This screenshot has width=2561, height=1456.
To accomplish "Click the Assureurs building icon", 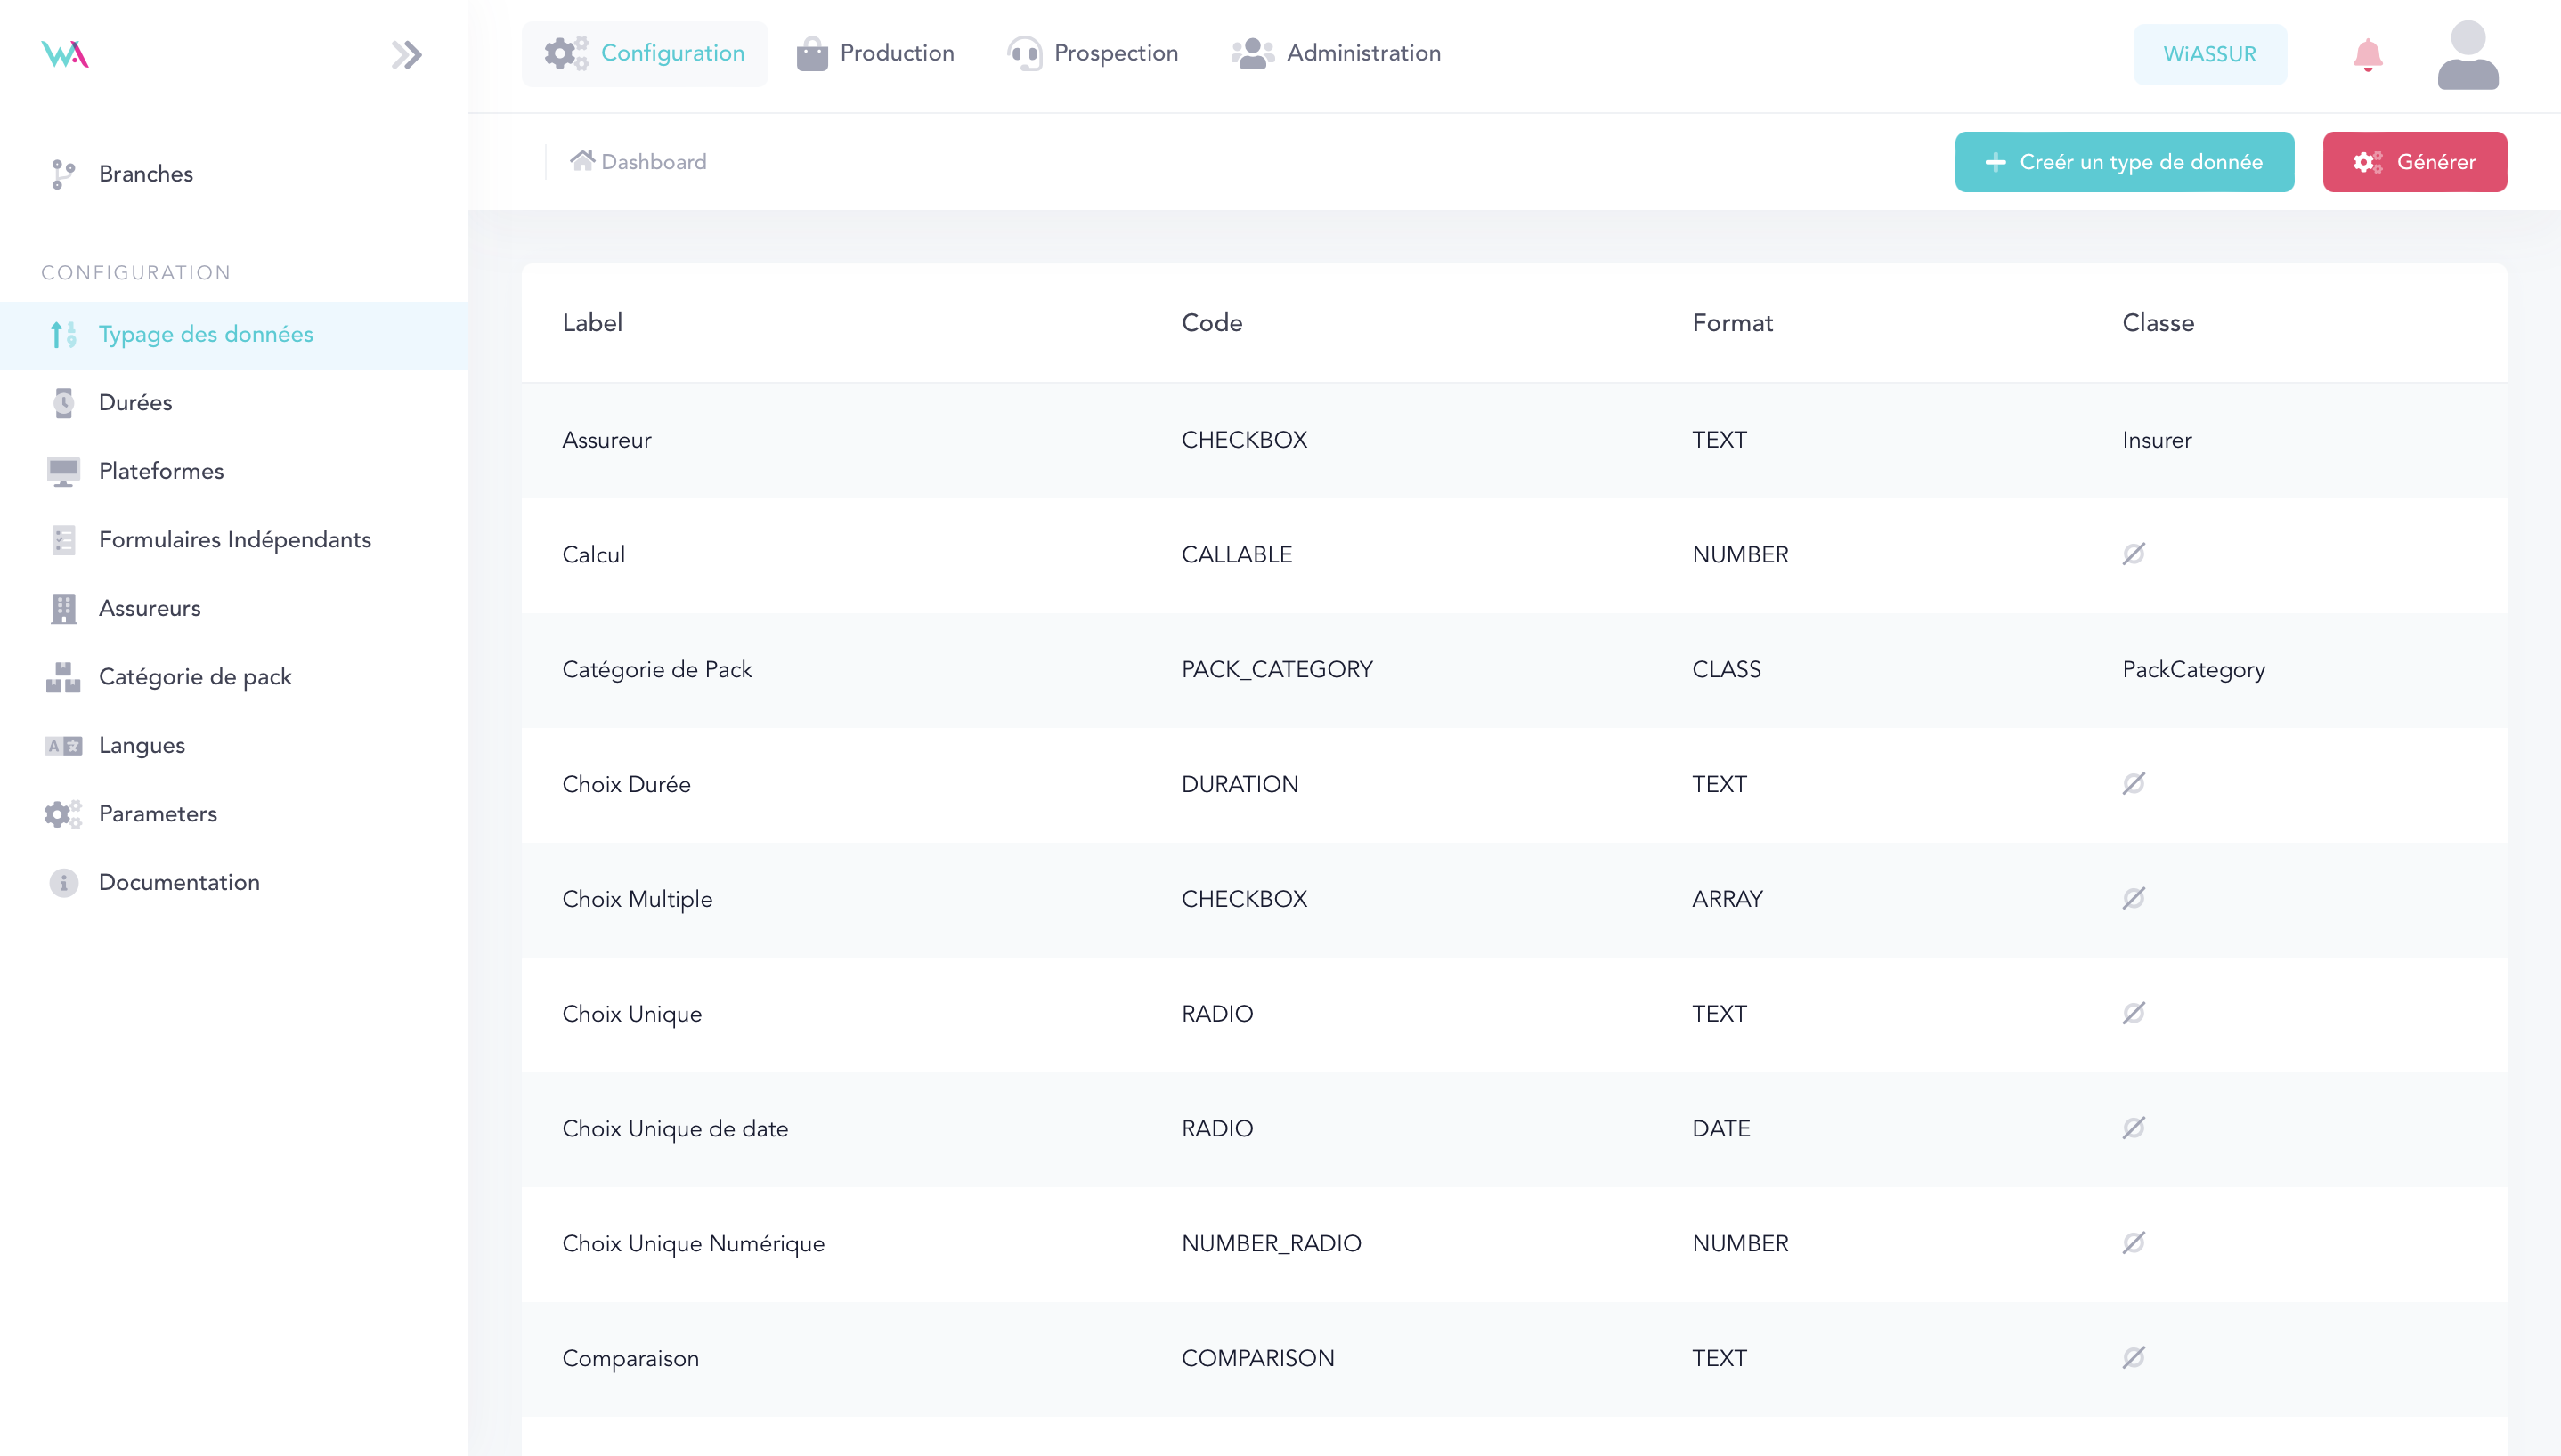I will [x=63, y=608].
